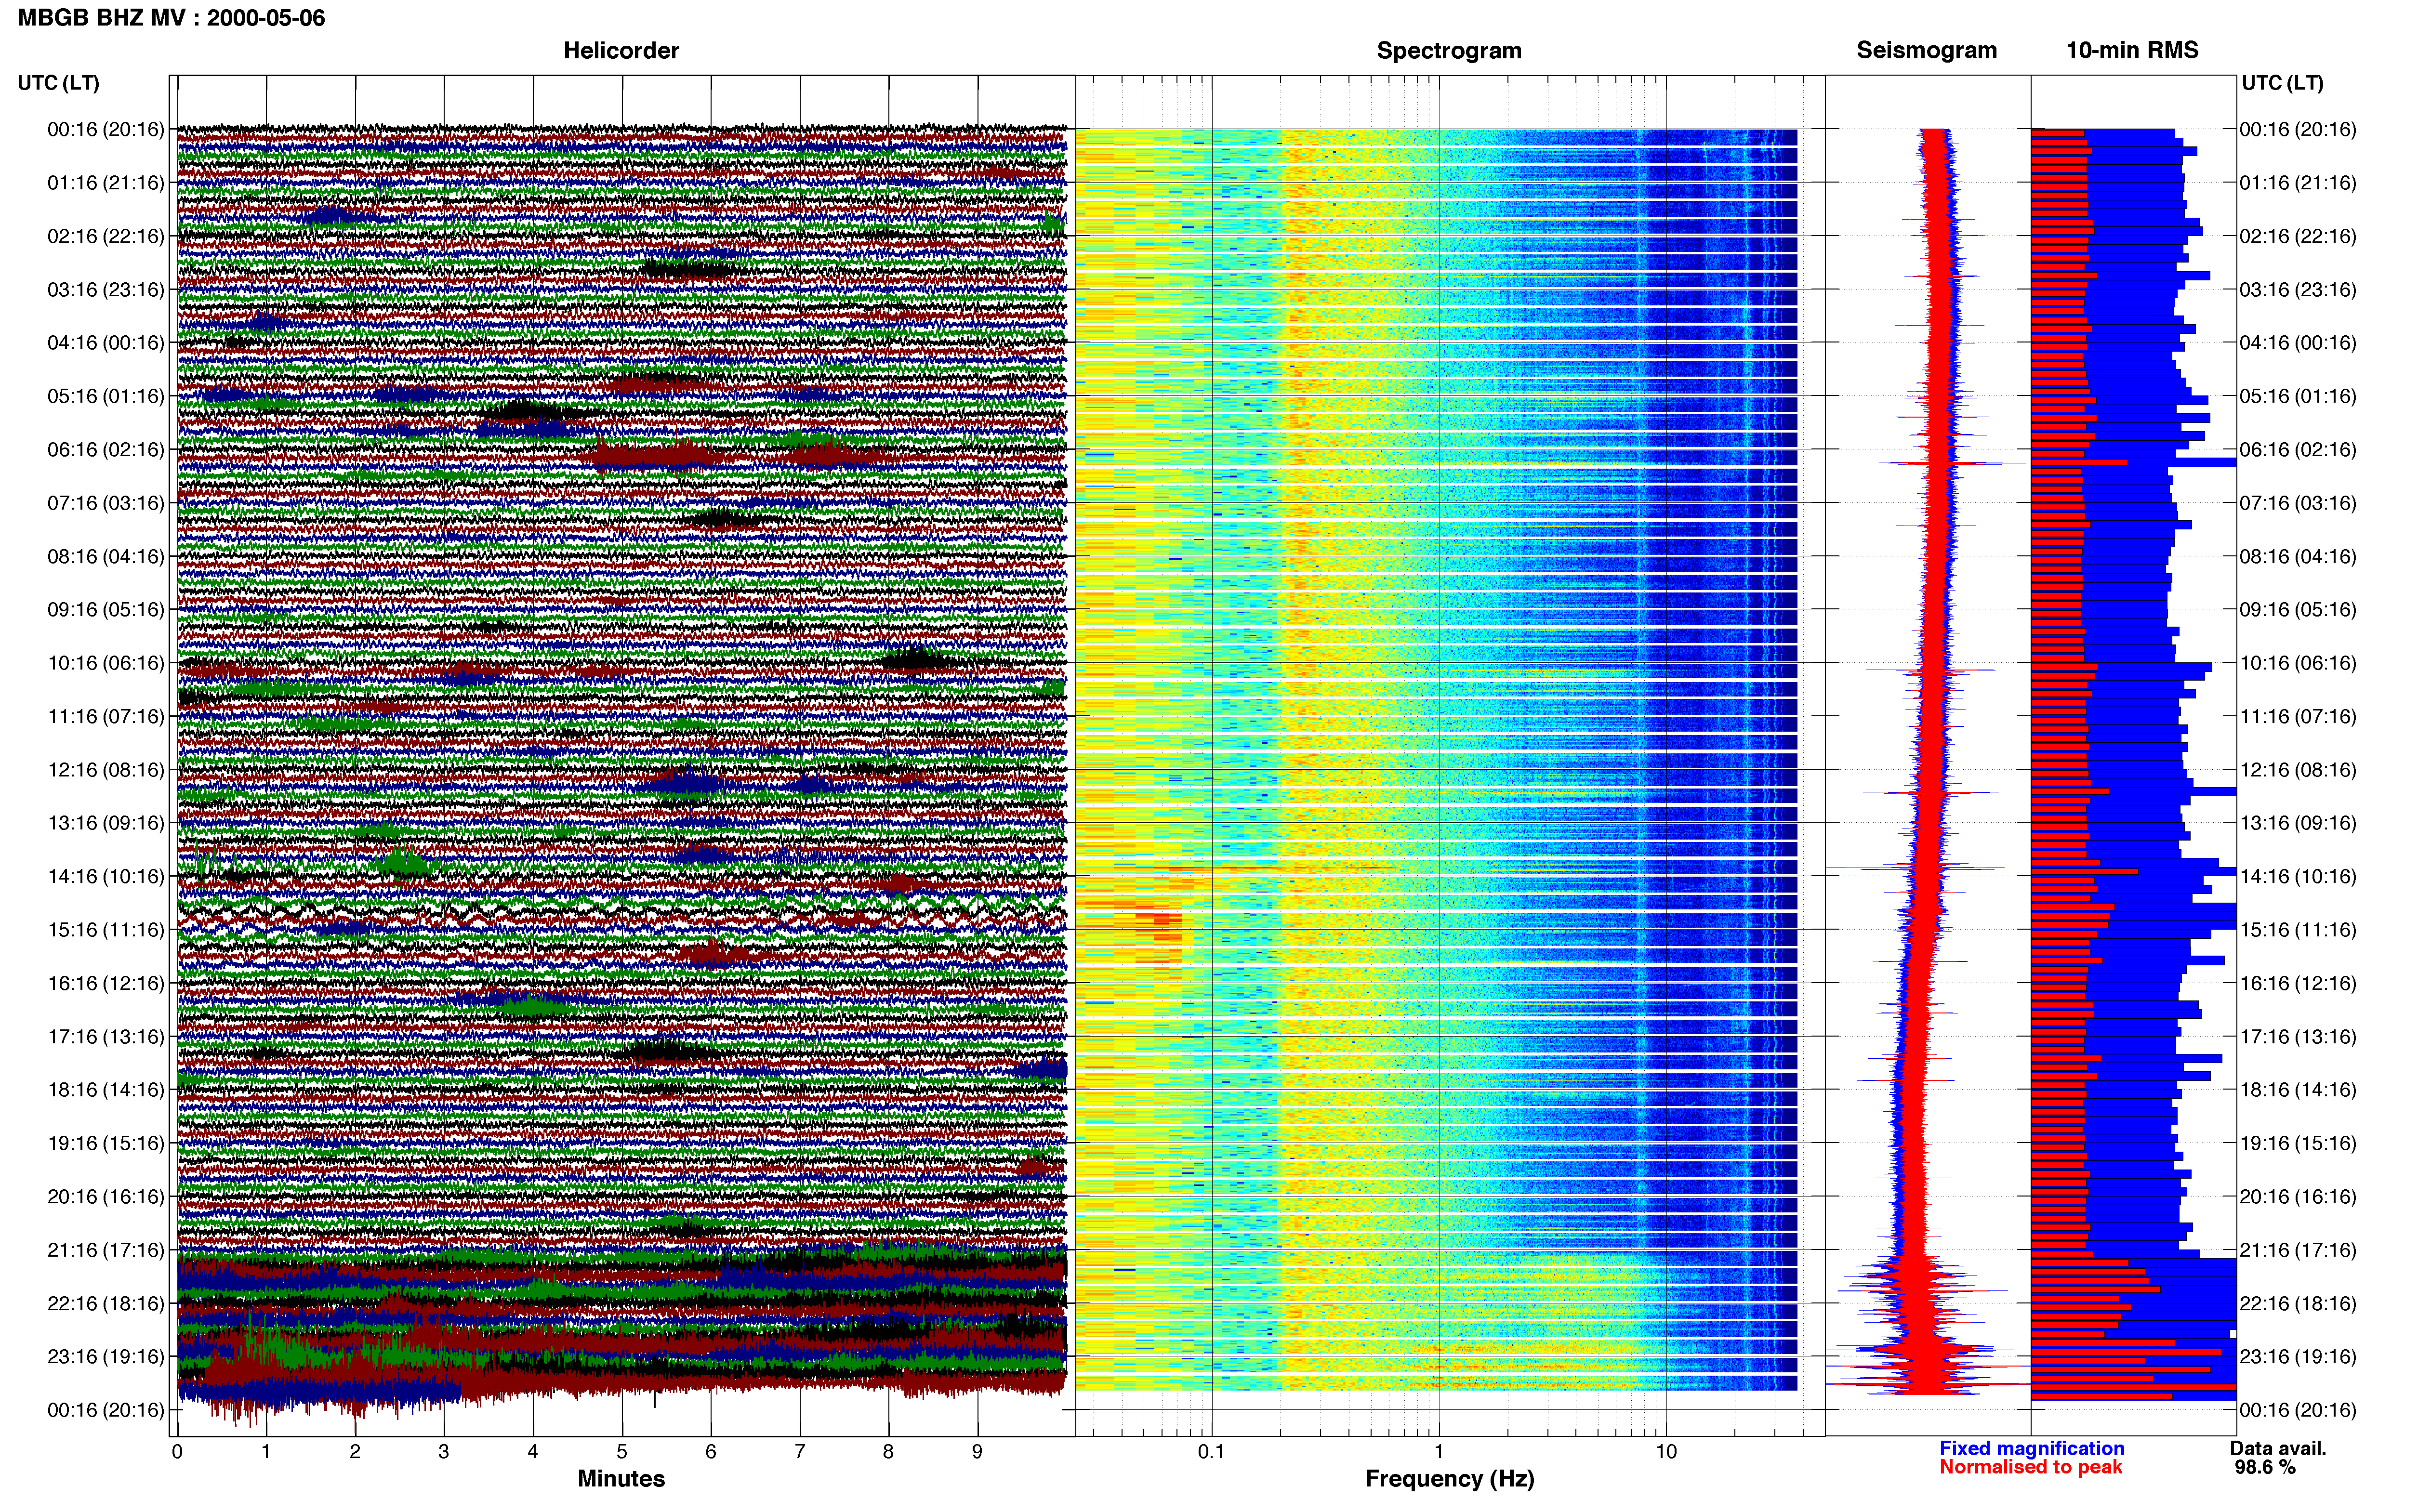Click the red Normalised to peak legend text
The height and width of the screenshot is (1512, 2418).
coord(2030,1468)
